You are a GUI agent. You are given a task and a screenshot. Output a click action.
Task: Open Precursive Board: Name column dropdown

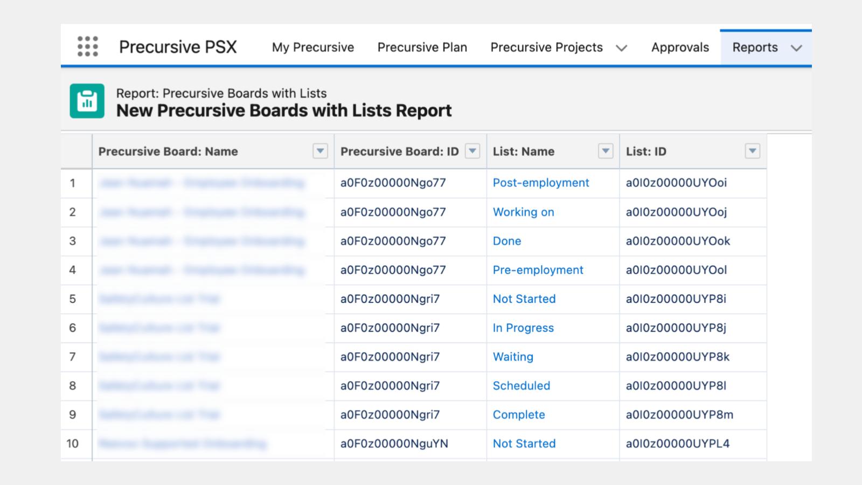320,151
